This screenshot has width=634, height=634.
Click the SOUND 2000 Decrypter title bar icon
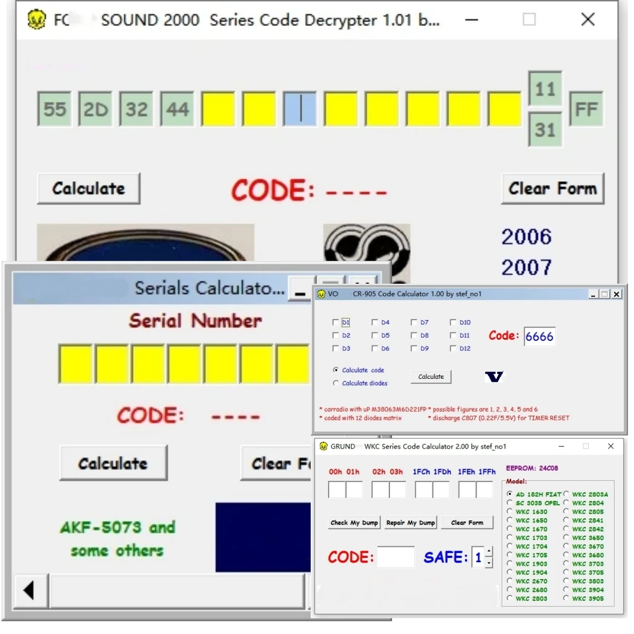pos(36,20)
